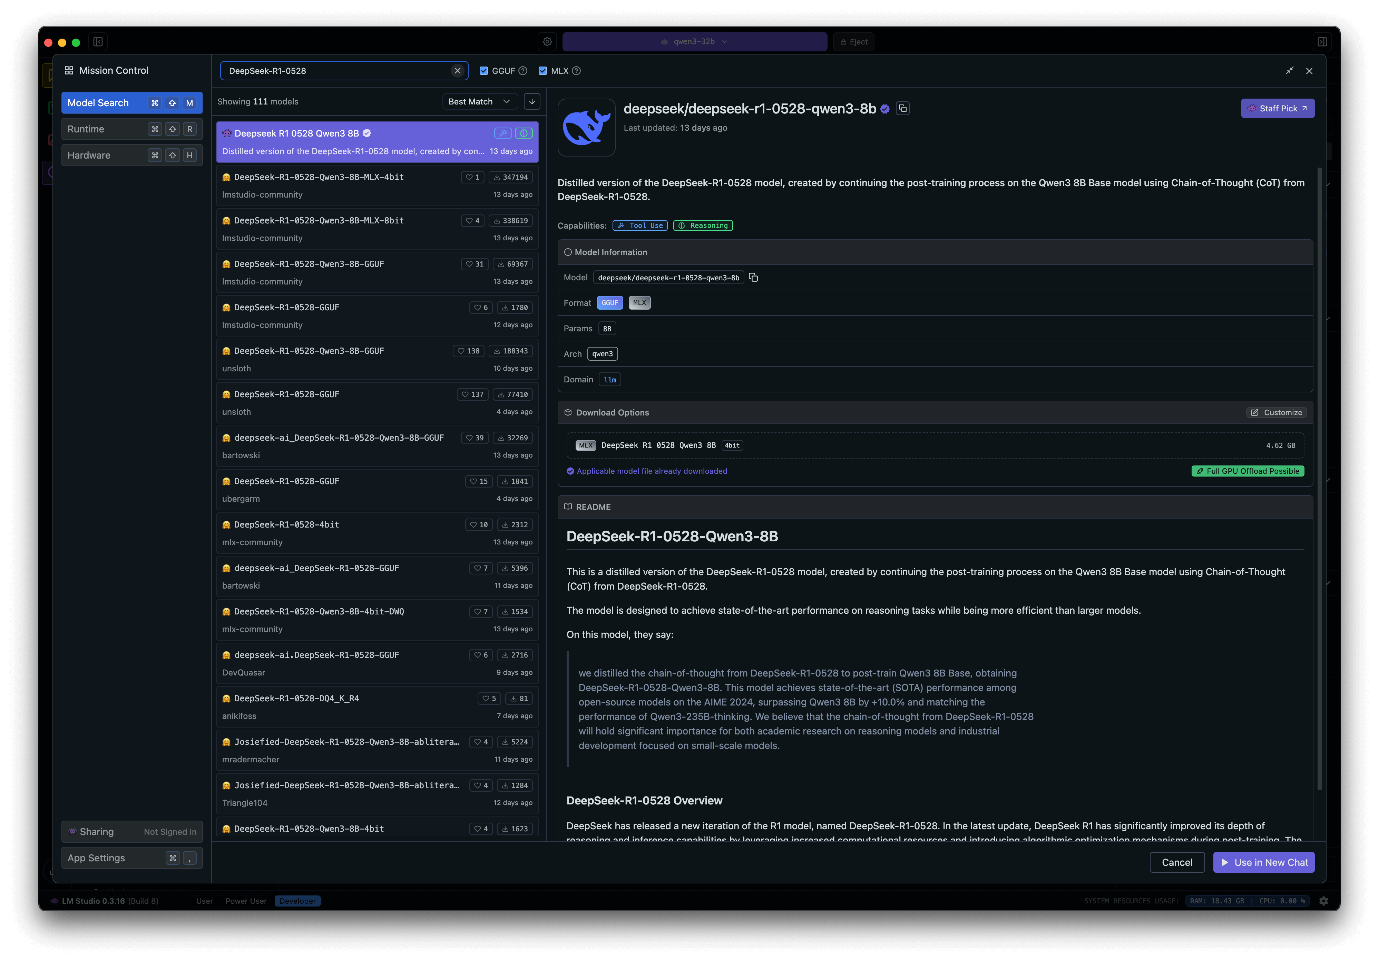Collapse the Mission Control window with shrink icon
Viewport: 1379px width, 962px height.
(1289, 71)
